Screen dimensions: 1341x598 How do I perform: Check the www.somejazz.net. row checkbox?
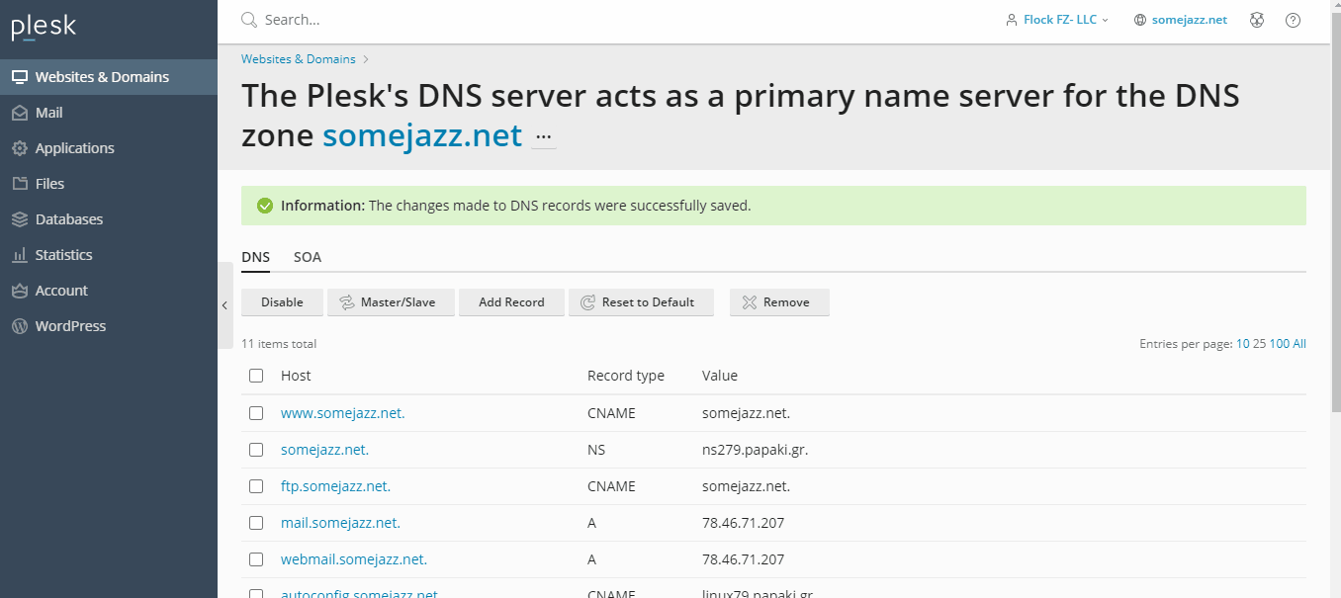(x=256, y=413)
